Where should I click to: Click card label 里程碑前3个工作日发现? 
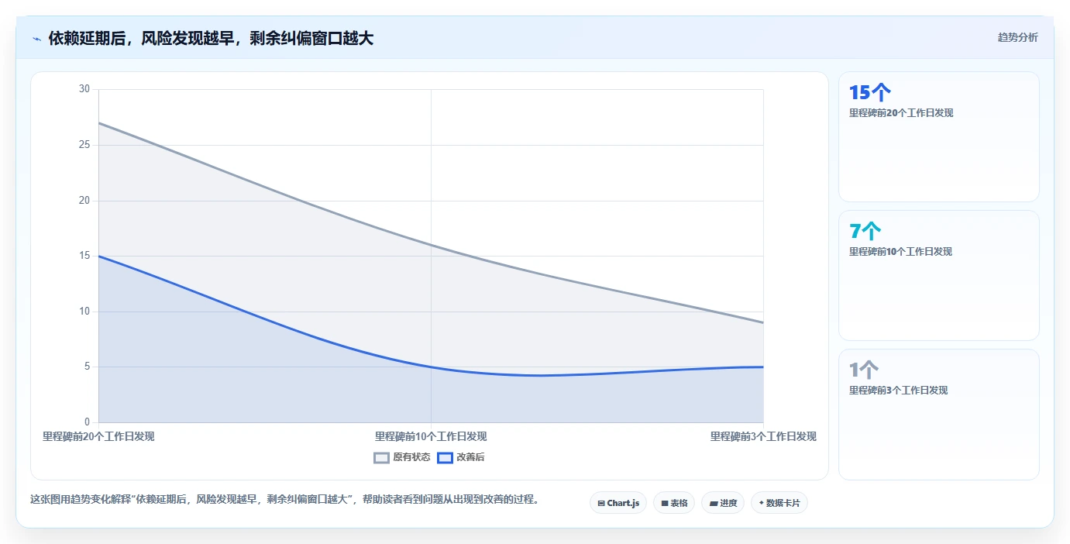pyautogui.click(x=899, y=391)
